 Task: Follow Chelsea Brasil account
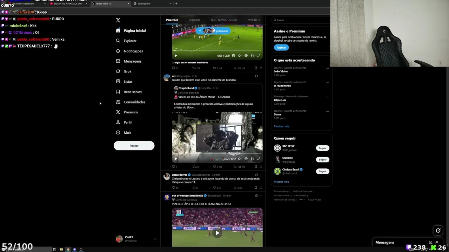coord(323,171)
